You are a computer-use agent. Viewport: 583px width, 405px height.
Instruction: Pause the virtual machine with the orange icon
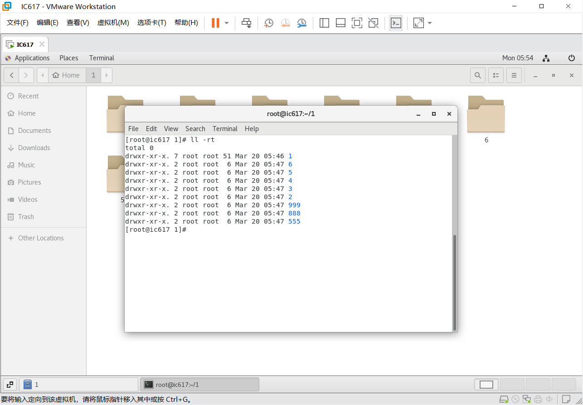point(215,23)
